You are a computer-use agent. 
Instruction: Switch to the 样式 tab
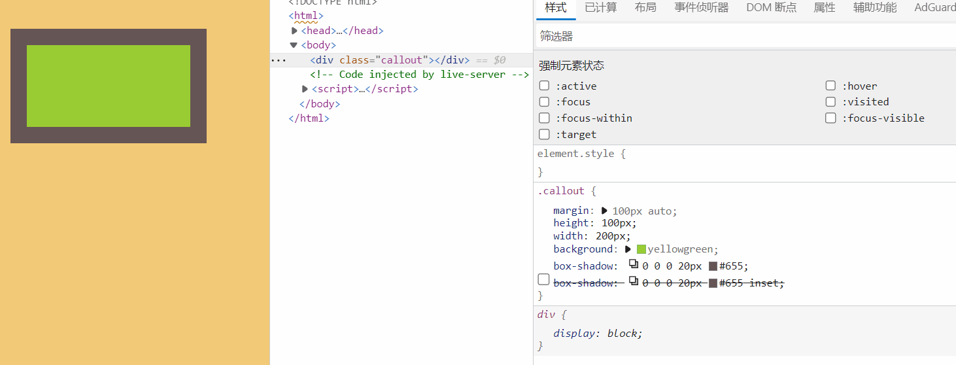[x=556, y=8]
